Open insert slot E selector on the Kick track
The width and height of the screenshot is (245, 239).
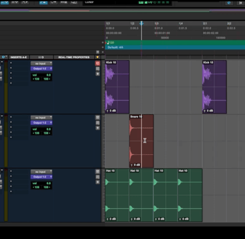tap(11, 83)
